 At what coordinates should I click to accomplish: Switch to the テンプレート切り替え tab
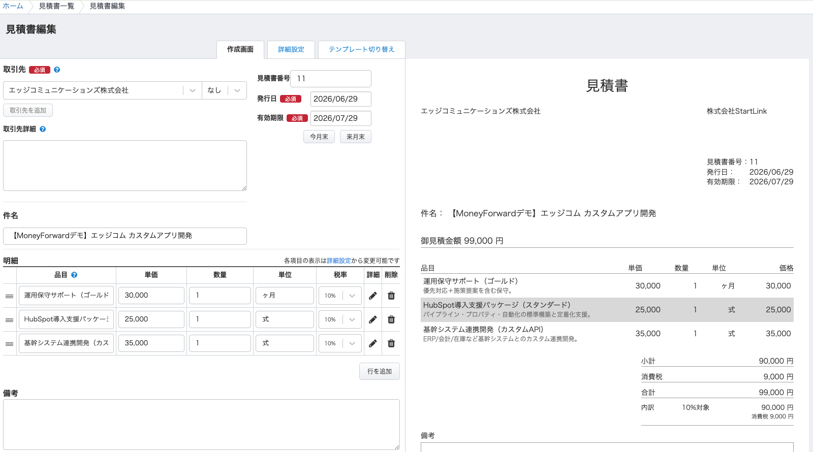click(361, 49)
